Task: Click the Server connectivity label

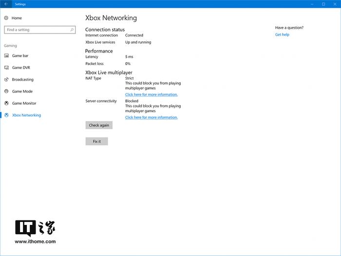Action: (101, 101)
